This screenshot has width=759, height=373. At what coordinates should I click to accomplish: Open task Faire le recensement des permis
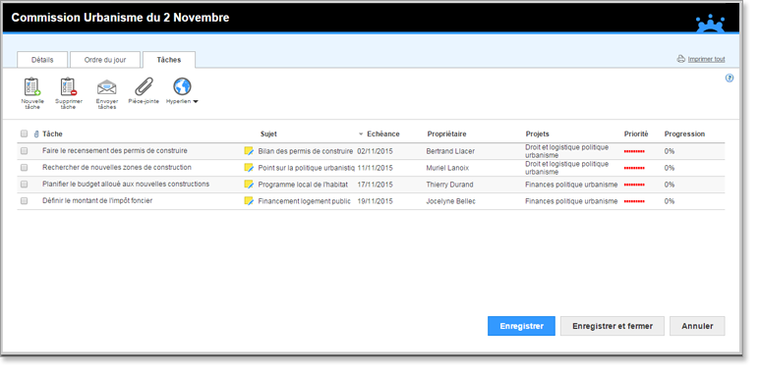coord(115,151)
